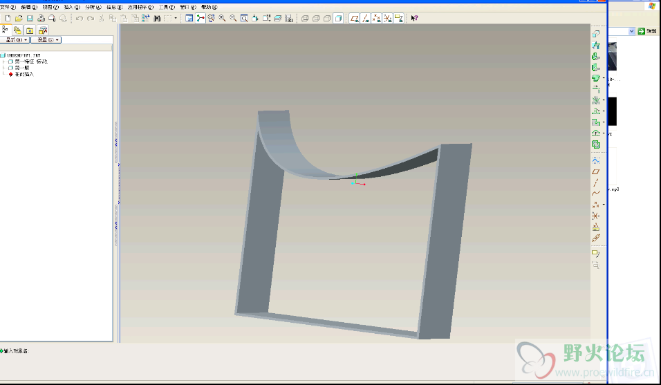Select the Extrude tool in right toolbar
This screenshot has height=385, width=661.
[x=595, y=34]
